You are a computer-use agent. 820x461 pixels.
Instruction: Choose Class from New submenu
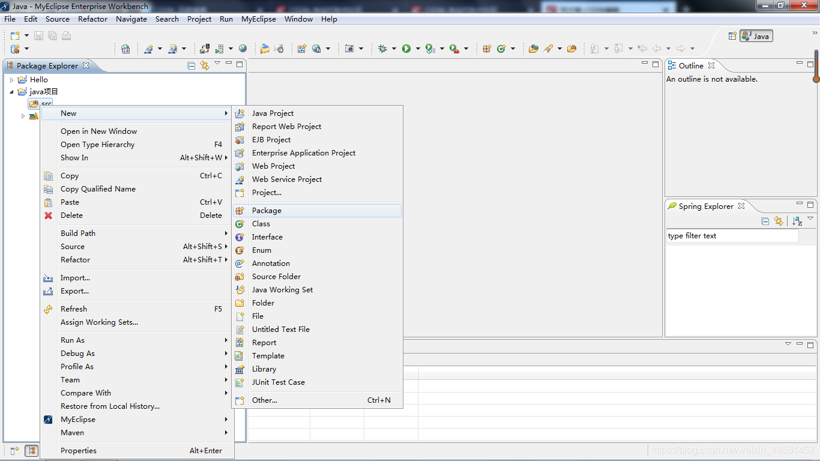317,224
